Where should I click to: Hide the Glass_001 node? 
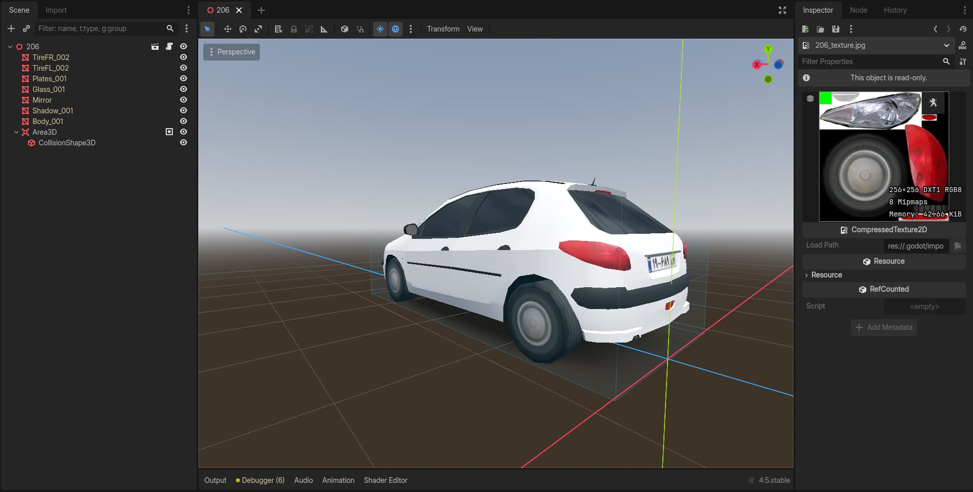184,89
